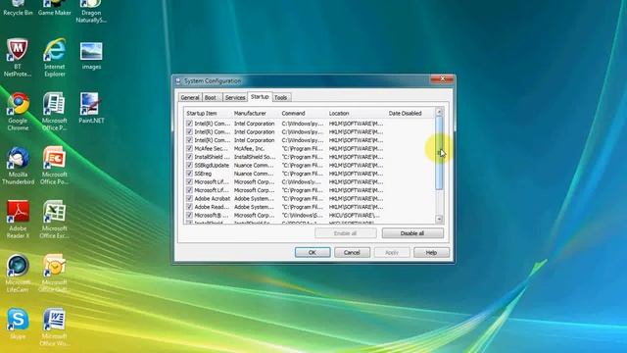Click the Apply button
Image resolution: width=627 pixels, height=353 pixels.
(392, 253)
